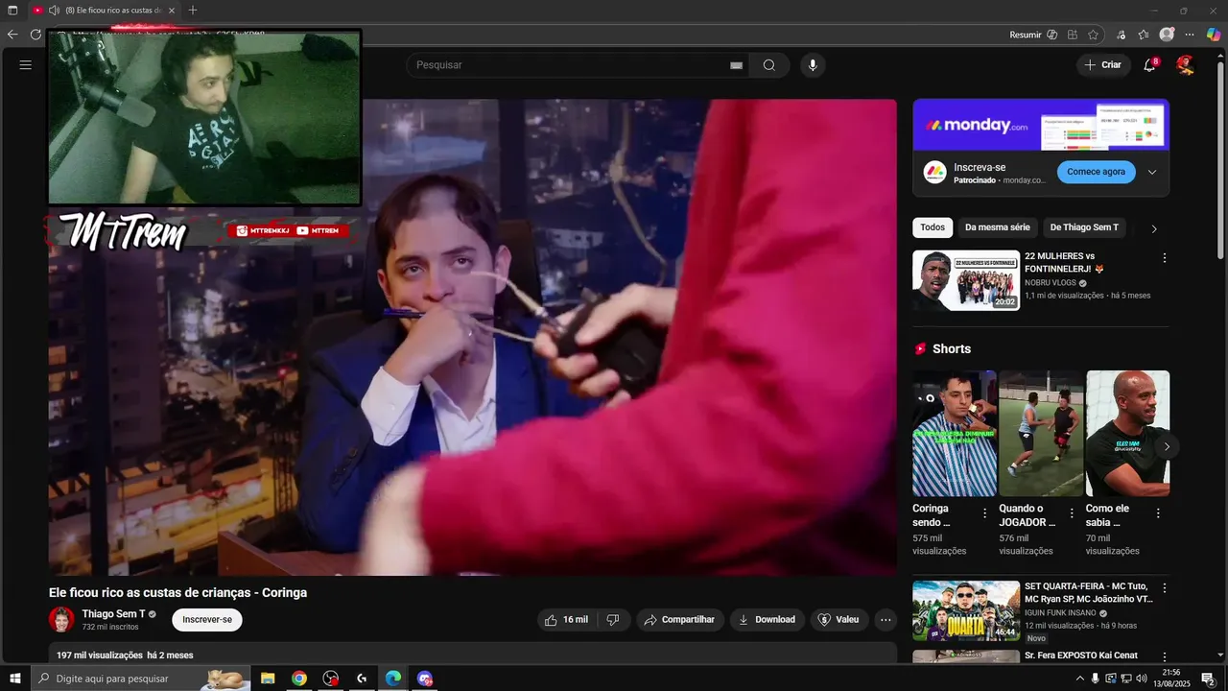Click Inscrever-se to subscribe to Thiago Sem T

tap(207, 620)
